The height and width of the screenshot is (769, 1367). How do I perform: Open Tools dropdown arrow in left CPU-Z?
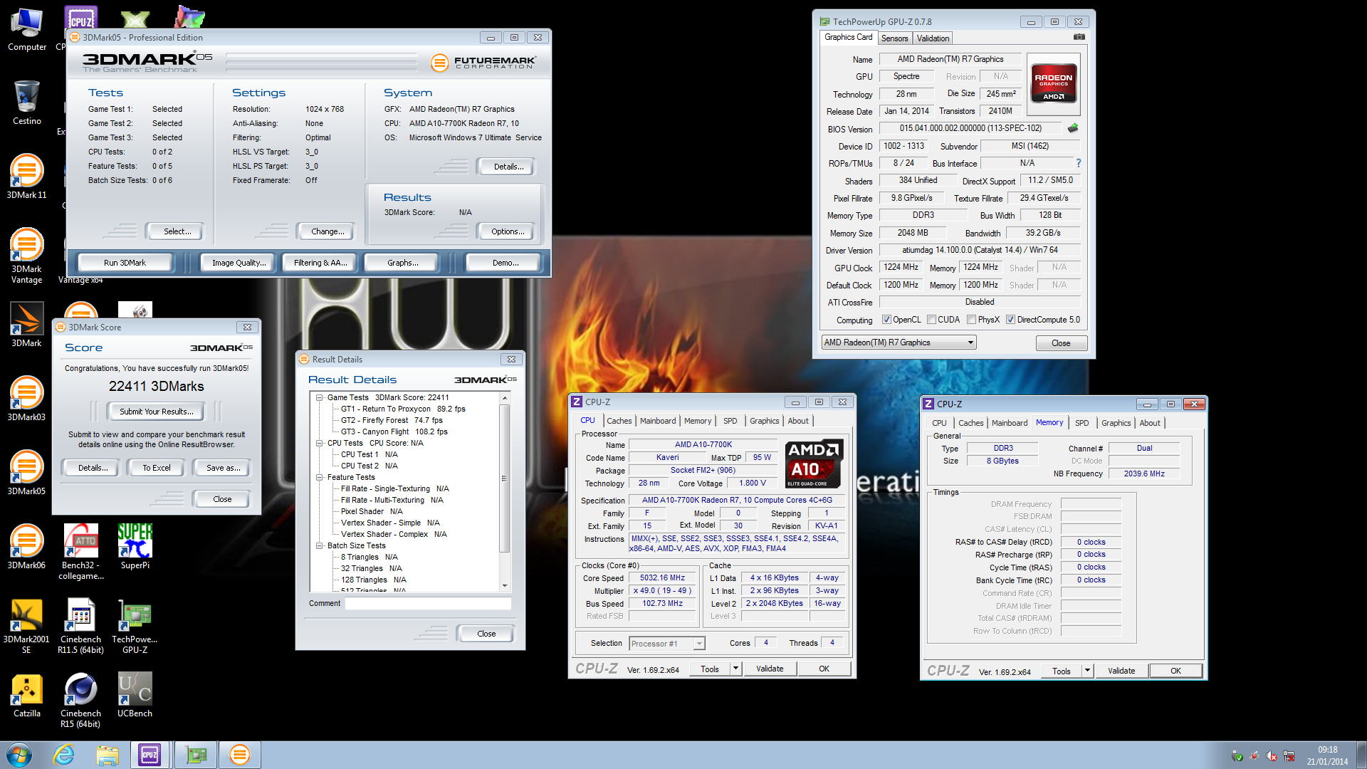point(735,669)
